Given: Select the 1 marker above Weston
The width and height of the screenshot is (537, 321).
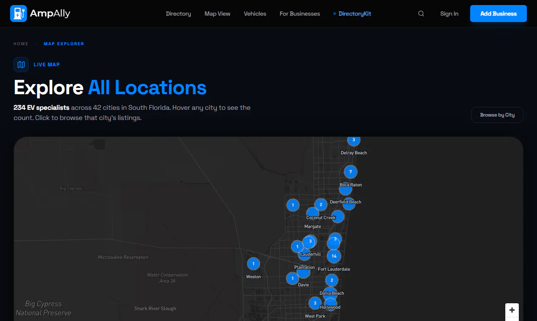Looking at the screenshot, I should pos(253,264).
